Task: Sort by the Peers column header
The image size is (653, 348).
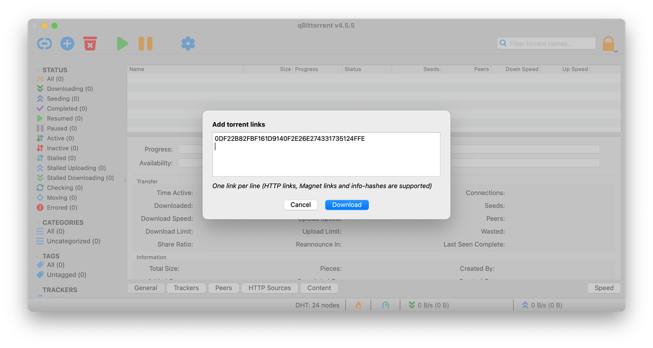Action: coord(466,69)
